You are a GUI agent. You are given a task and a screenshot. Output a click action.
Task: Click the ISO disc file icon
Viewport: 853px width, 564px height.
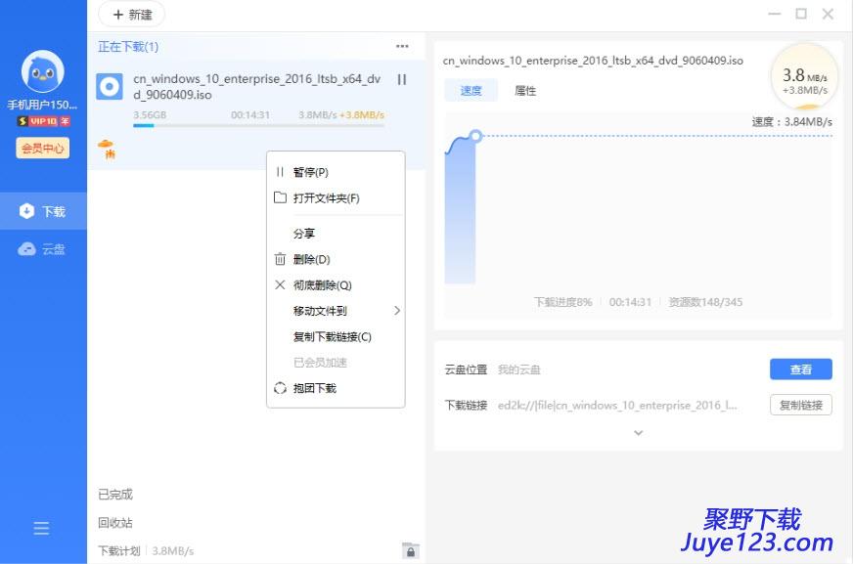click(x=110, y=86)
